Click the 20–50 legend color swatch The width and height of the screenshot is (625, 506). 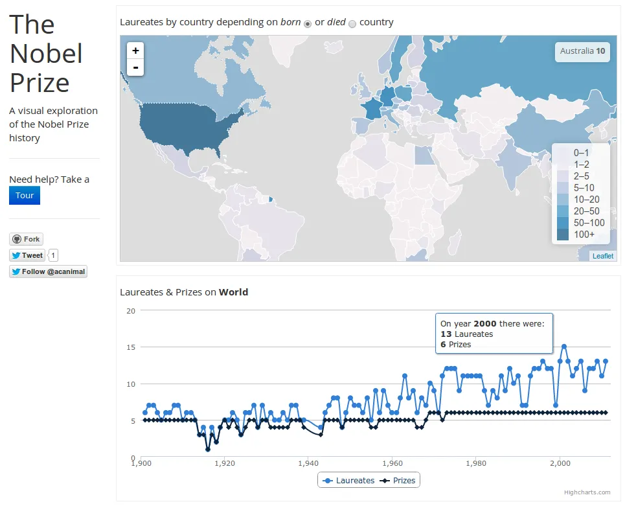pyautogui.click(x=562, y=211)
